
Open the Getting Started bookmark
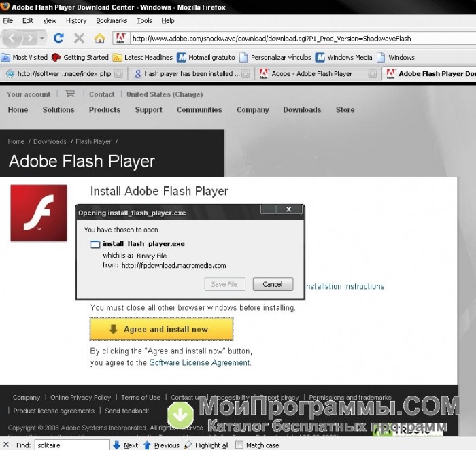pos(80,57)
